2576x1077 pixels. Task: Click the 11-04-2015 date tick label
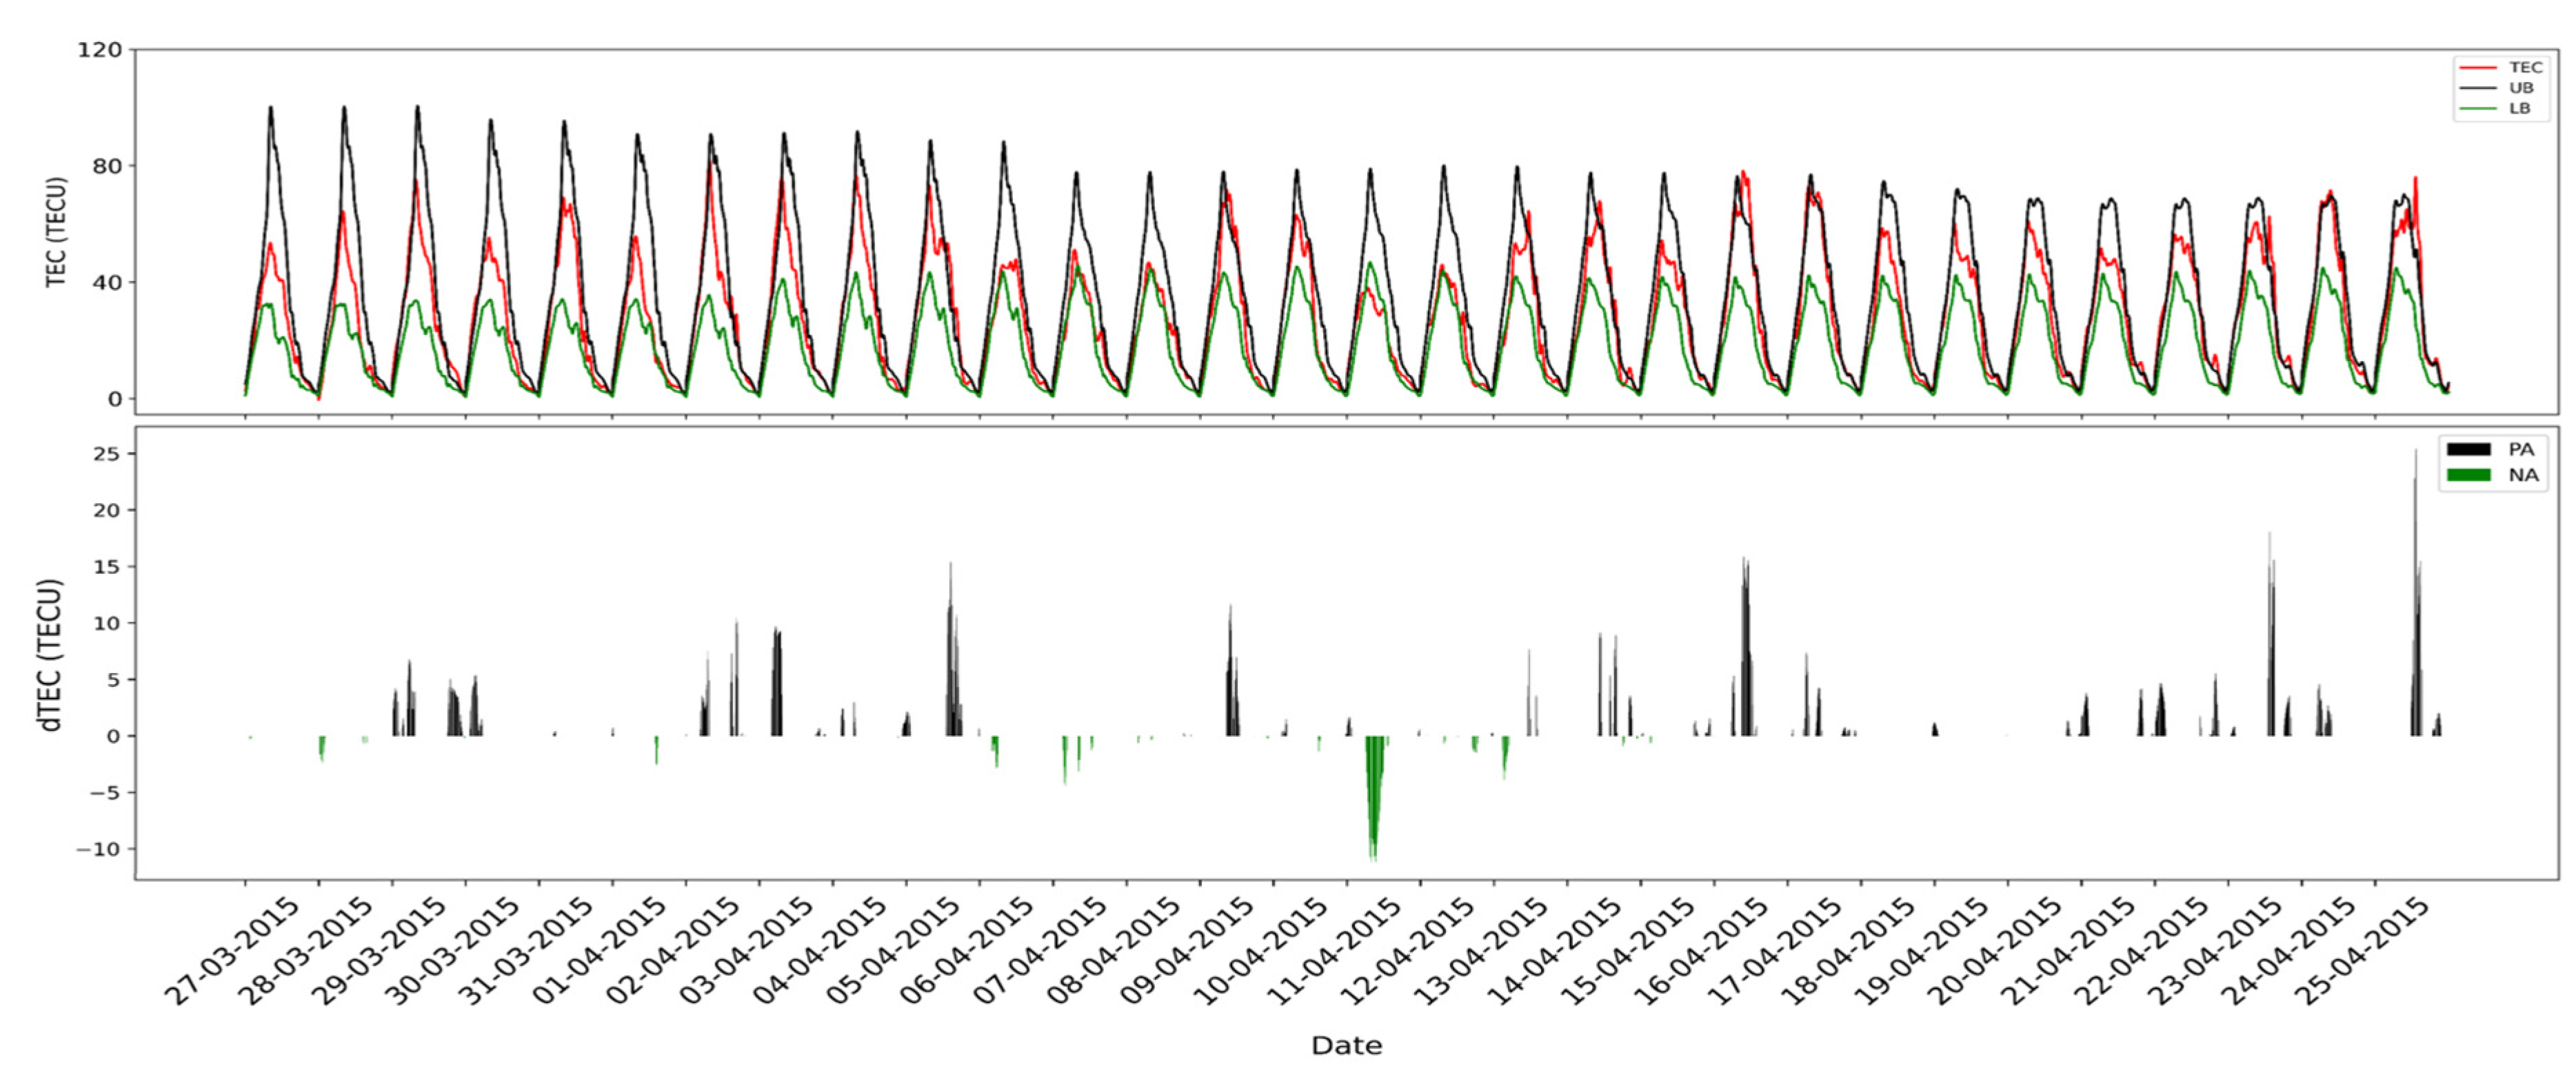tap(1334, 953)
